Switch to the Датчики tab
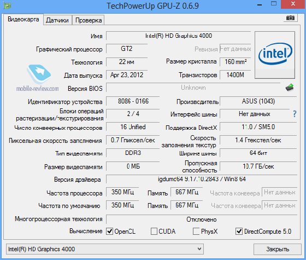 pos(57,20)
